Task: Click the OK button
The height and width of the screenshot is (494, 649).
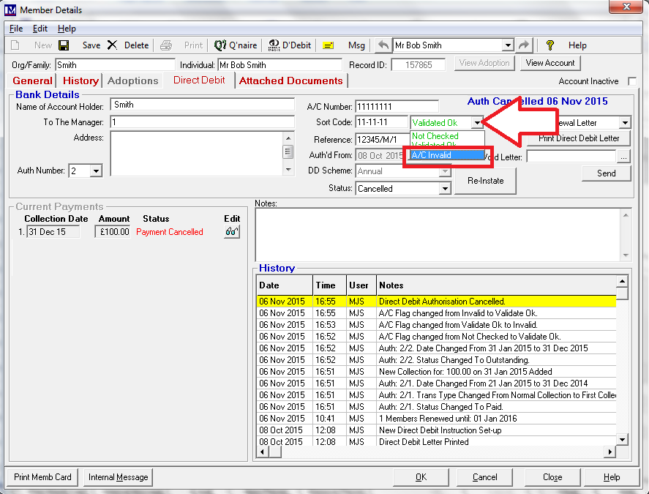Action: tap(421, 477)
